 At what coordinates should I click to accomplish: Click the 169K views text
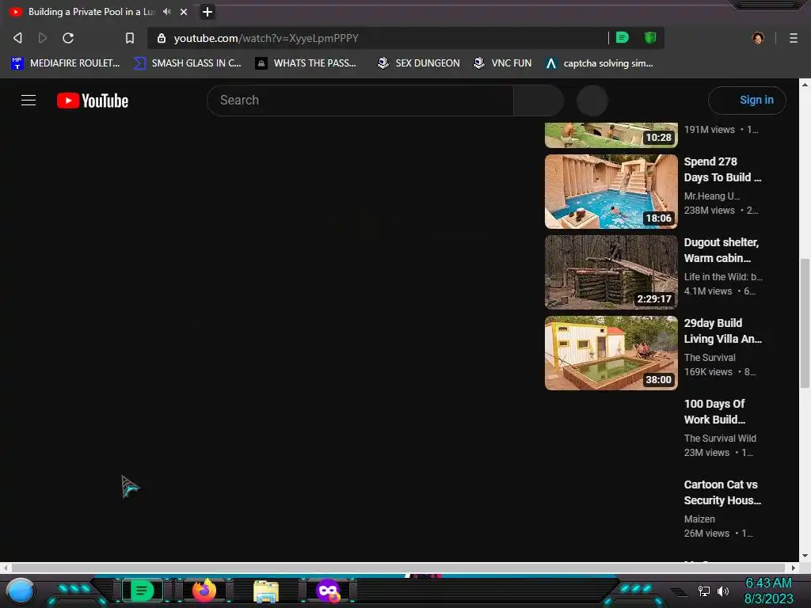click(x=708, y=372)
